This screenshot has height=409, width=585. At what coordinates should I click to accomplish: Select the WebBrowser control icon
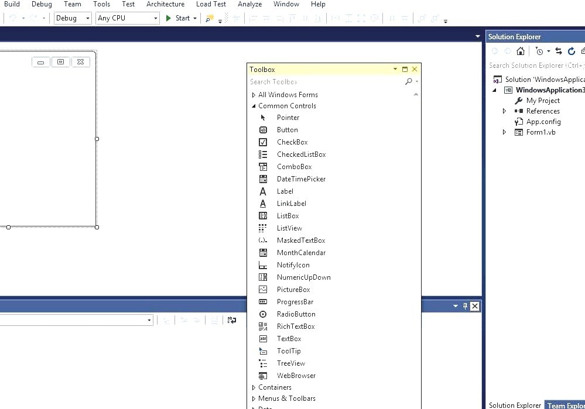point(263,376)
